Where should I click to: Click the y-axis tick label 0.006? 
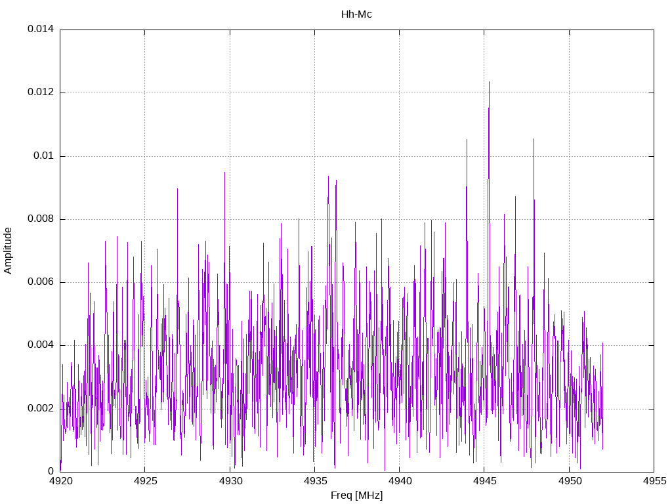point(41,282)
